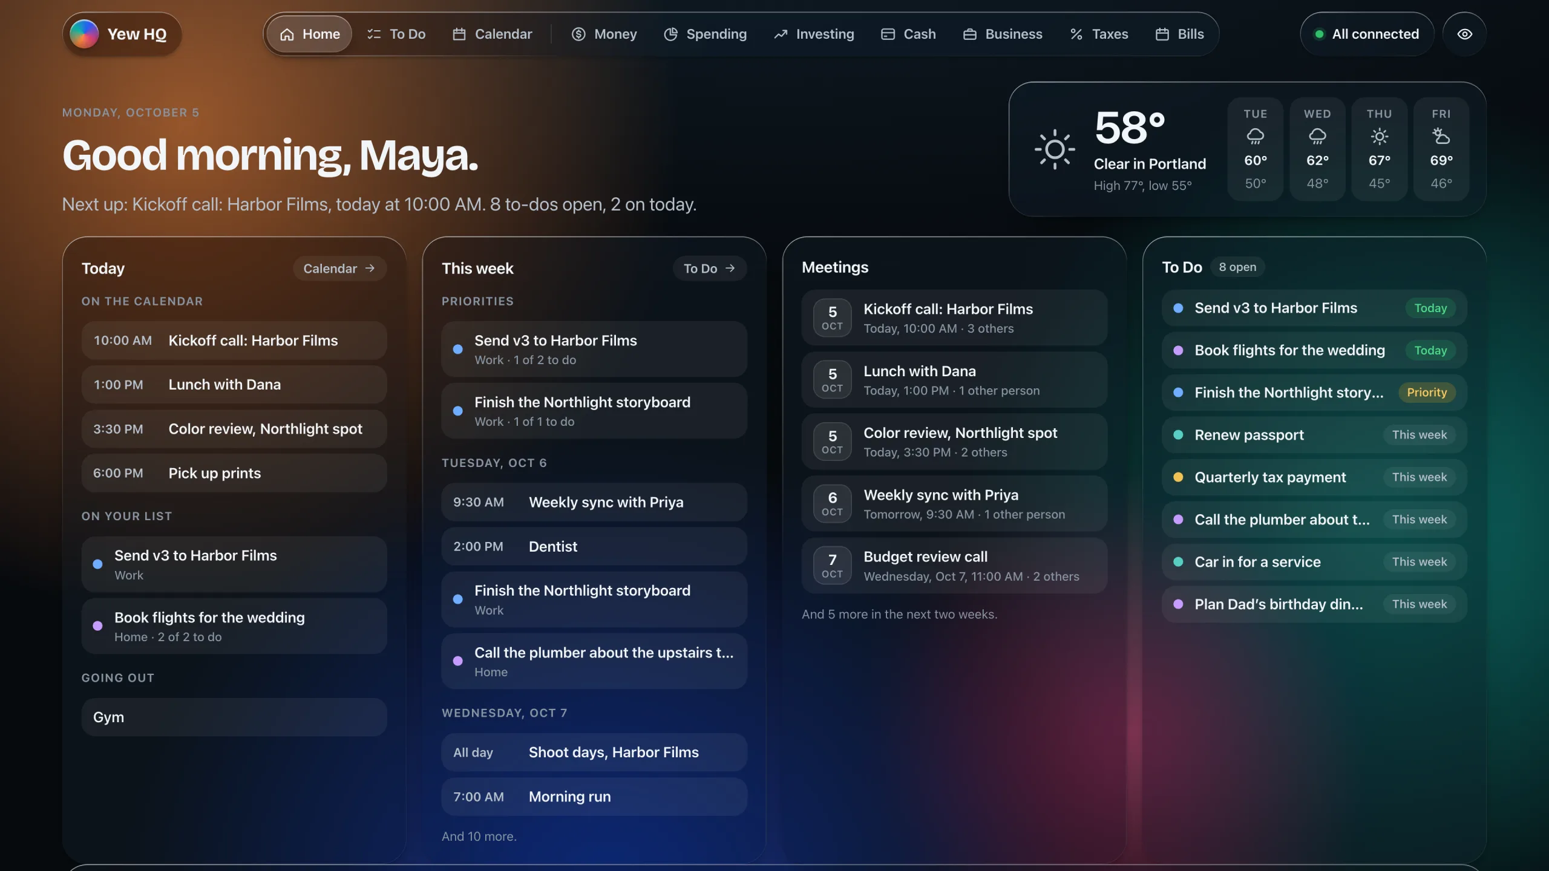Click the Money dollar-circle icon

coord(578,34)
